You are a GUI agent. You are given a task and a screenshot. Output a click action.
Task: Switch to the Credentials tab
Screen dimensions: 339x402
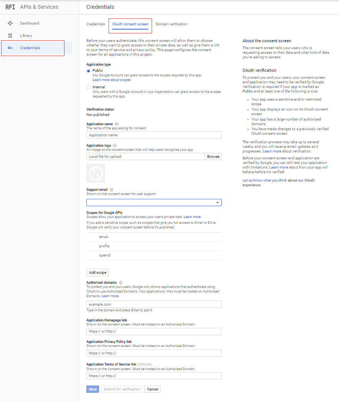(x=95, y=24)
